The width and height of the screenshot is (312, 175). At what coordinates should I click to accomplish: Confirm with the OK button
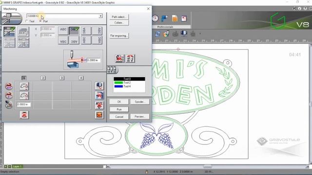[x=119, y=102]
